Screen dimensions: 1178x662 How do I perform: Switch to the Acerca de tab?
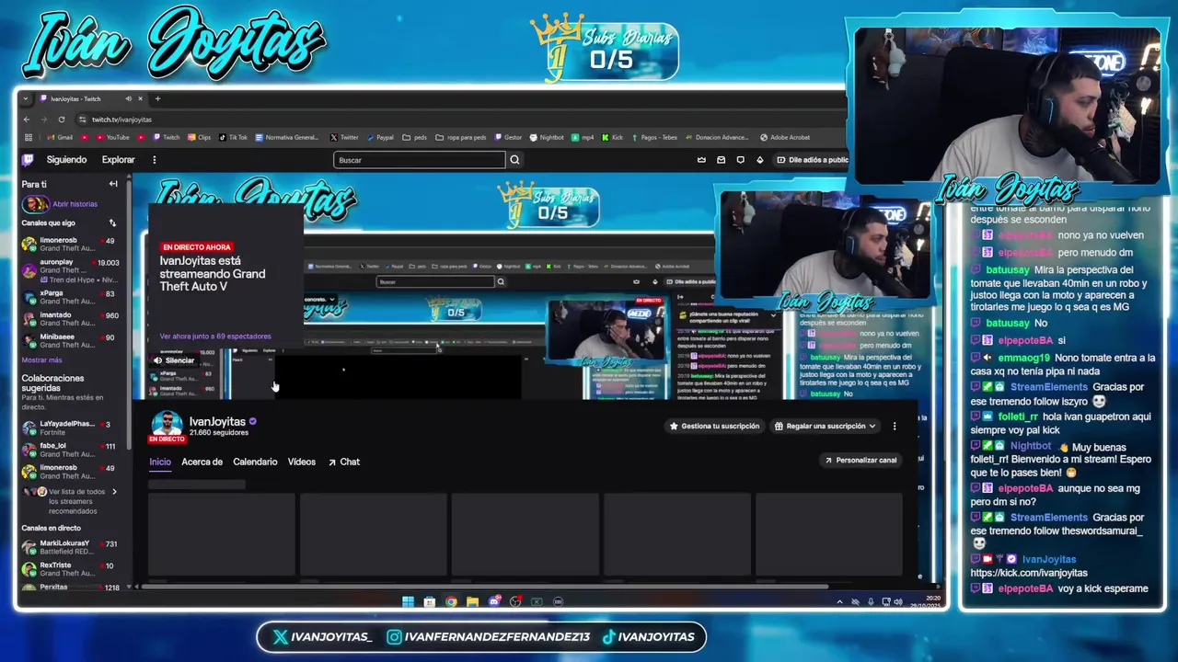pos(202,462)
